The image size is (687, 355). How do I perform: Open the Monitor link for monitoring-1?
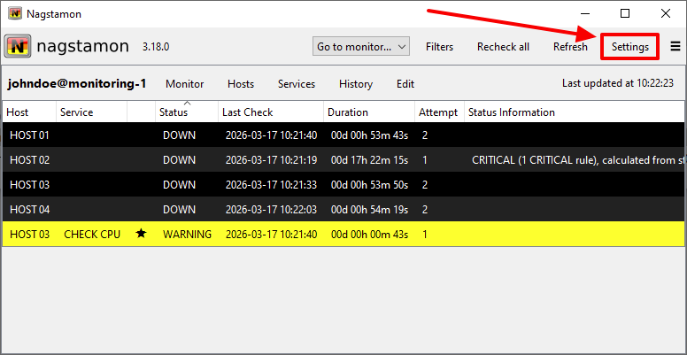[184, 84]
